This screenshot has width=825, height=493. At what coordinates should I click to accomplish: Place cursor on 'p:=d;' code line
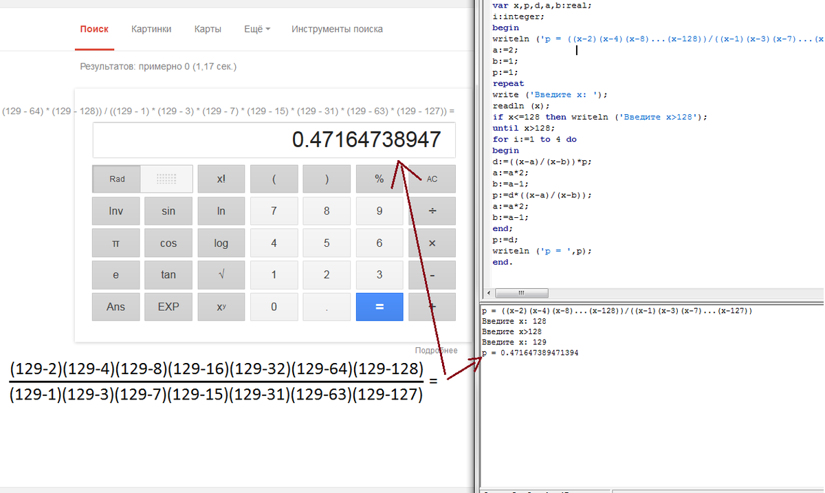505,240
